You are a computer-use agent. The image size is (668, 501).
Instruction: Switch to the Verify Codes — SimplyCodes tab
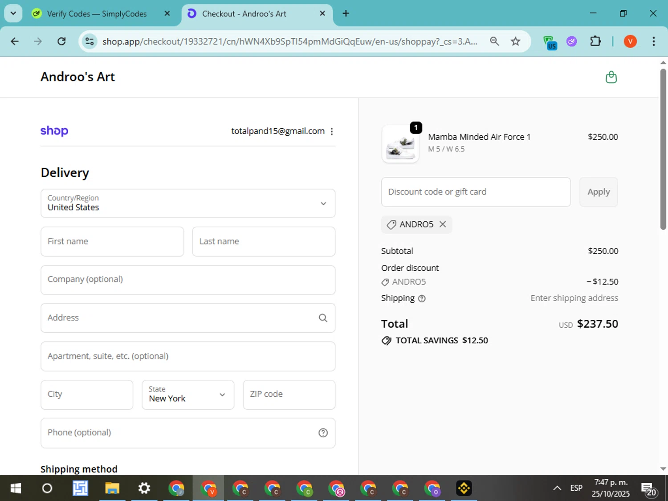97,13
